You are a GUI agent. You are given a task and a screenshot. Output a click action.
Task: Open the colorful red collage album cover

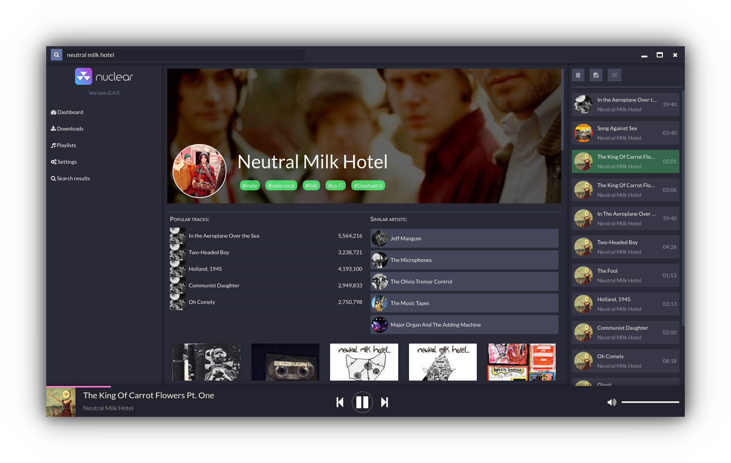coord(522,362)
